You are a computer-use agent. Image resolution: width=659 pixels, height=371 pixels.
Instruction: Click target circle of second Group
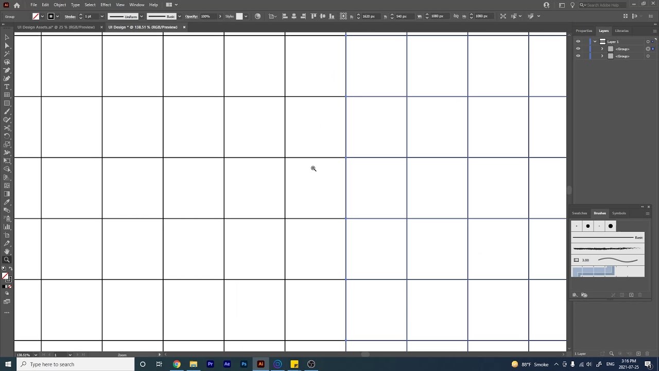648,56
